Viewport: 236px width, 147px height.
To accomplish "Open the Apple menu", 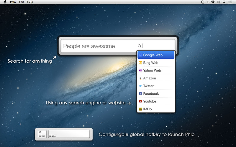I will click(5, 2).
